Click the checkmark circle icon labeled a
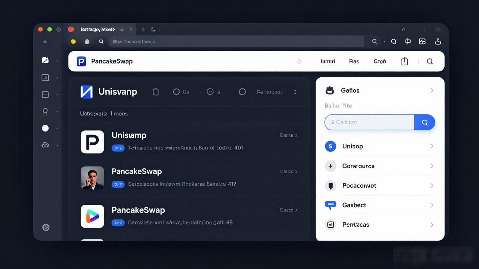This screenshot has height=269, width=479. pyautogui.click(x=210, y=92)
